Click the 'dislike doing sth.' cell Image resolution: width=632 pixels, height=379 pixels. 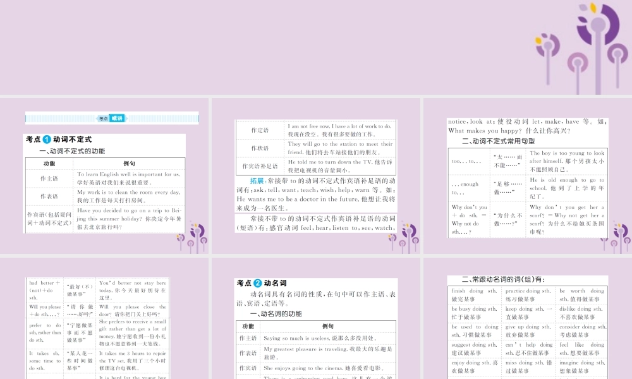click(581, 313)
